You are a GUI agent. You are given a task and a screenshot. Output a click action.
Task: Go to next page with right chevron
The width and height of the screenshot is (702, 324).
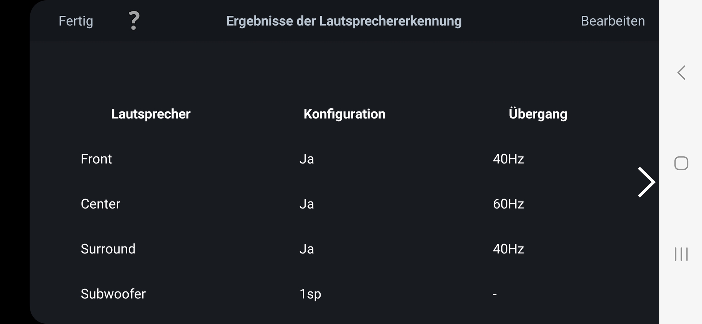[x=646, y=182]
